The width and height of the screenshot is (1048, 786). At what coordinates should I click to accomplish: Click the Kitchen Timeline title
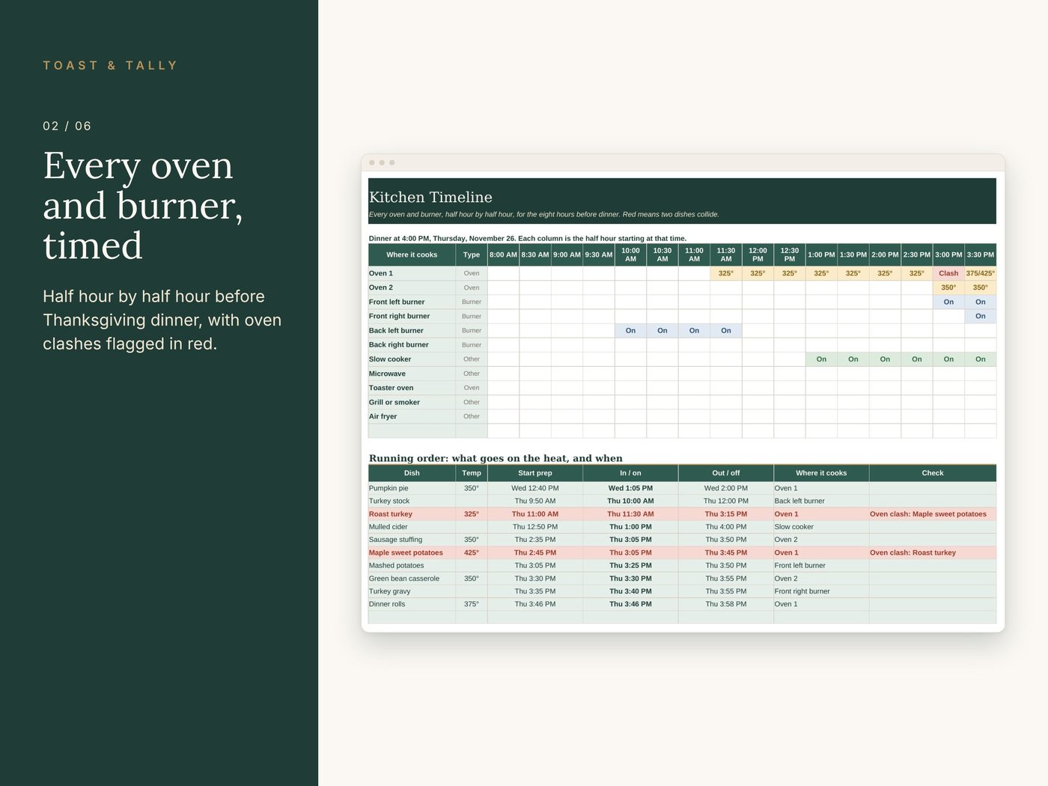[430, 197]
